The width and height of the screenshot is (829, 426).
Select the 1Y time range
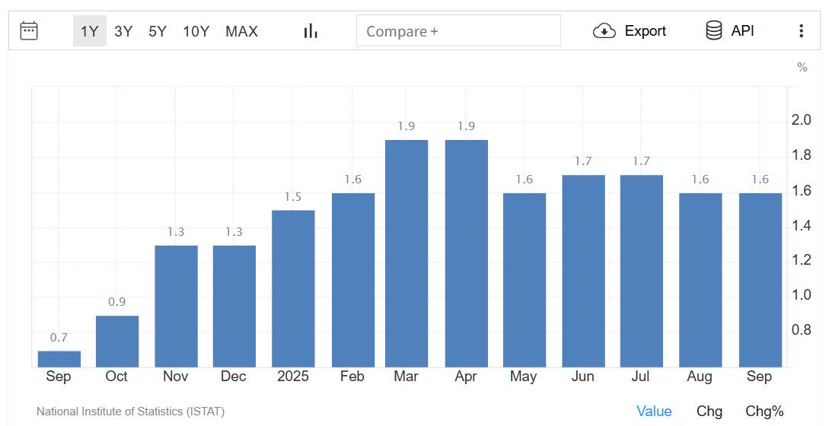[90, 31]
